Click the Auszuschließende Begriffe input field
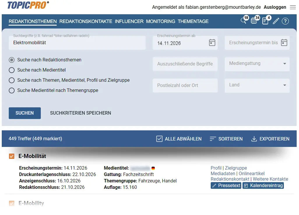This screenshot has height=215, width=299. (185, 64)
